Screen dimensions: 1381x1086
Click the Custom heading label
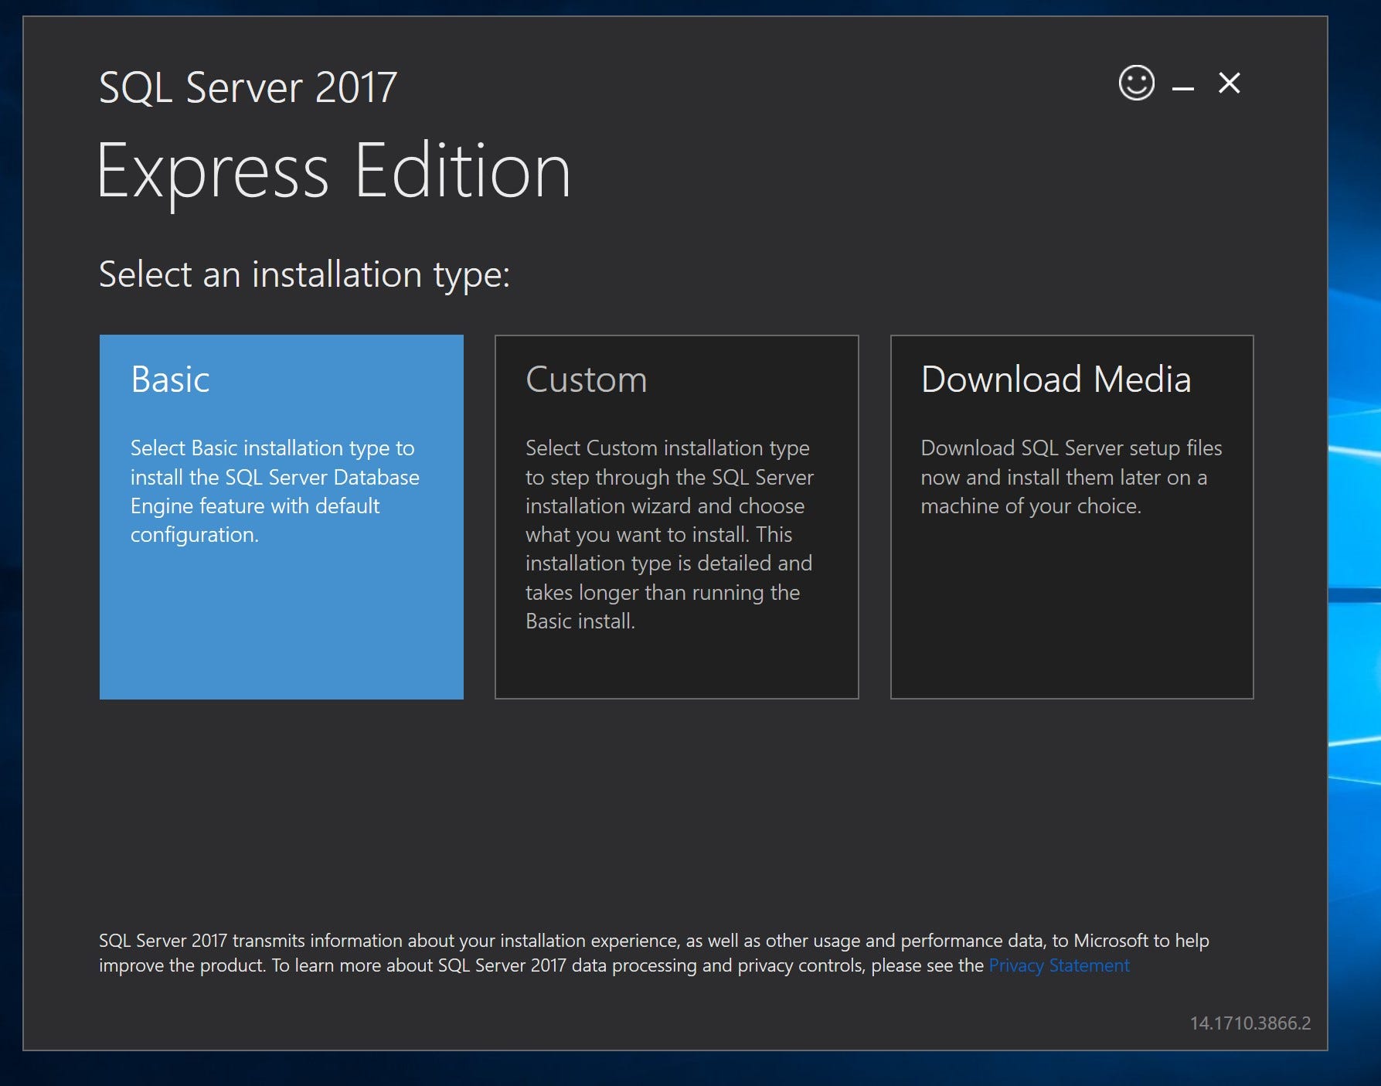pyautogui.click(x=586, y=380)
